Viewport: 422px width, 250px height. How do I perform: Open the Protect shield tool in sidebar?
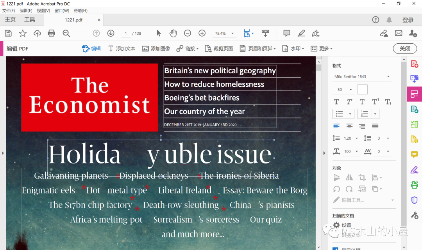point(415,200)
